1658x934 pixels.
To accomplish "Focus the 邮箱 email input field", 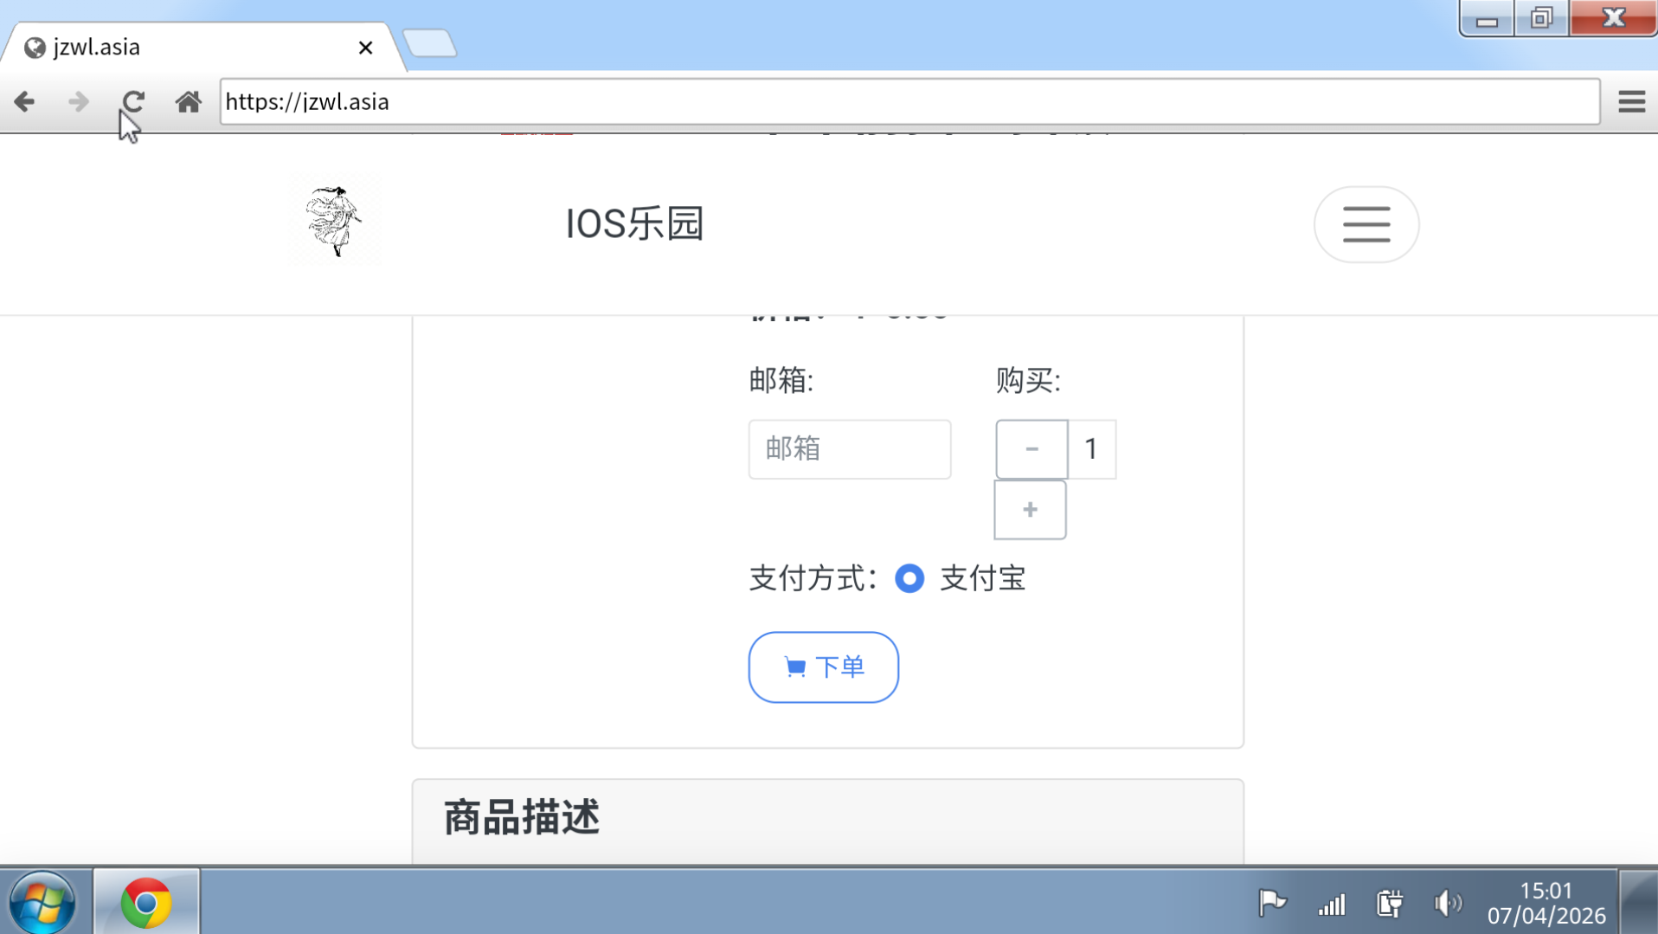I will click(x=849, y=449).
